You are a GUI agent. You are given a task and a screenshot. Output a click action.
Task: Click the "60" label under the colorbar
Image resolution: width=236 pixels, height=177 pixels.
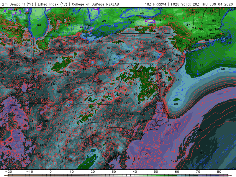(x=177, y=172)
